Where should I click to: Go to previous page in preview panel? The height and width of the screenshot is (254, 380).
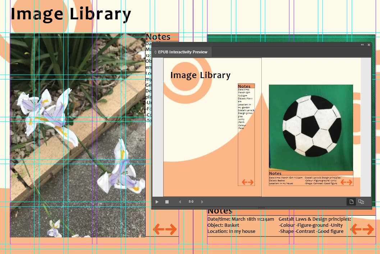coord(180,202)
